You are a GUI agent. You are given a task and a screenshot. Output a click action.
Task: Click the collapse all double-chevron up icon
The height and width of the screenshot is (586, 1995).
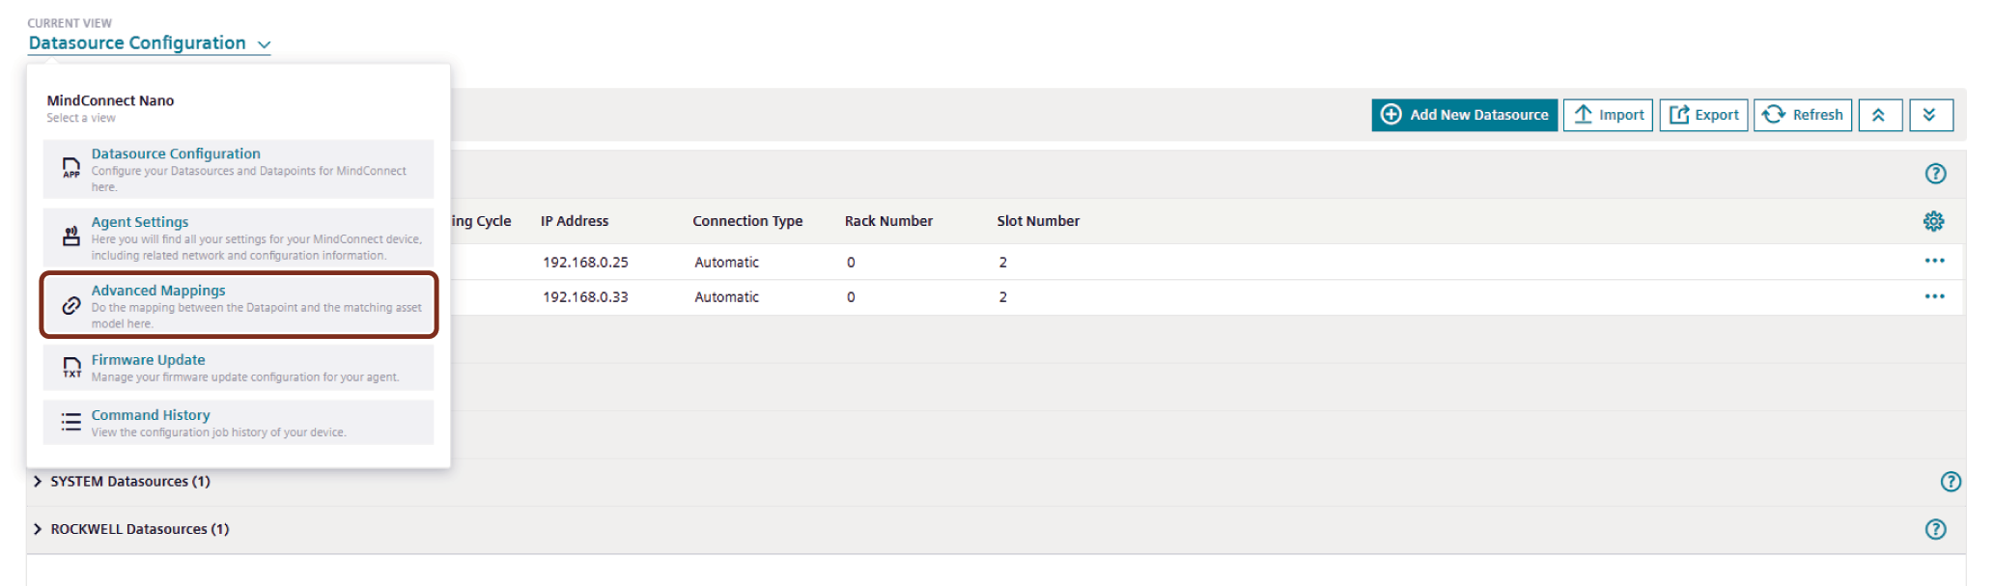point(1879,115)
